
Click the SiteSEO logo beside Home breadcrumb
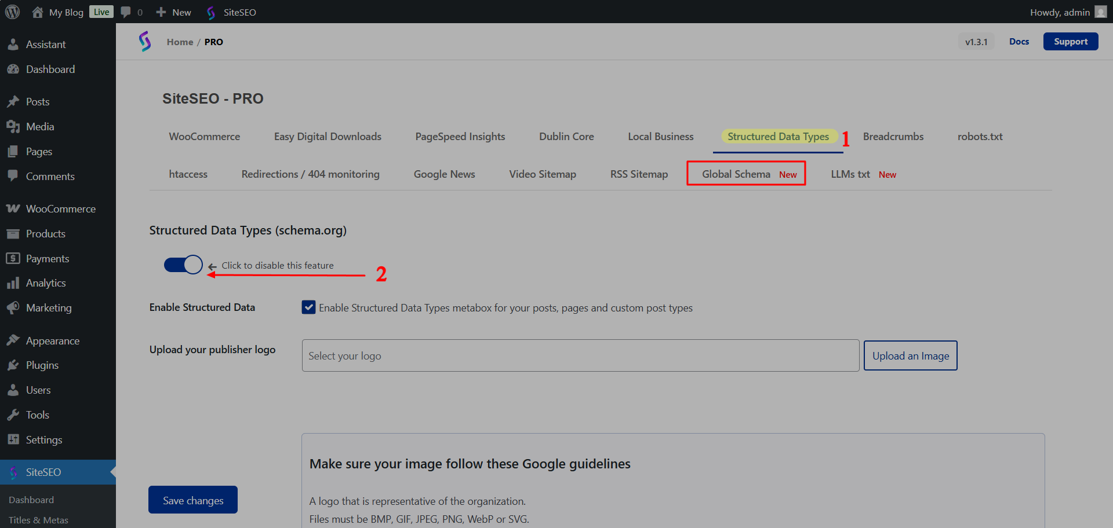click(145, 42)
